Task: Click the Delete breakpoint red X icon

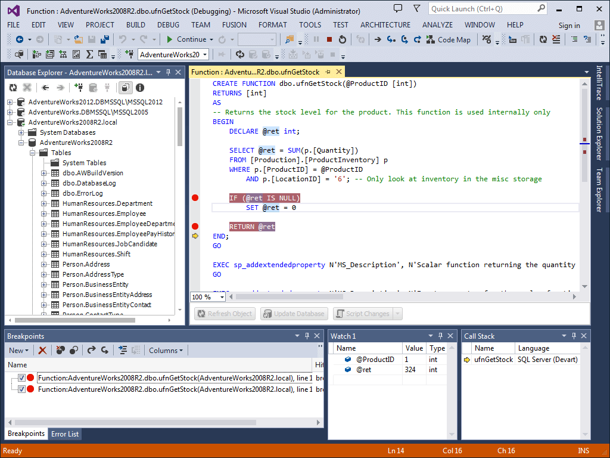Action: pyautogui.click(x=42, y=351)
